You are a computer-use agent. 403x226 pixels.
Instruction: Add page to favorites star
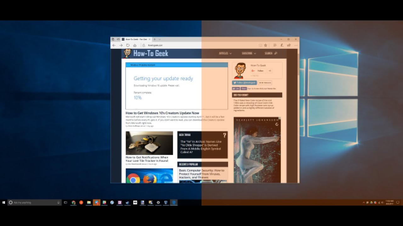265,45
